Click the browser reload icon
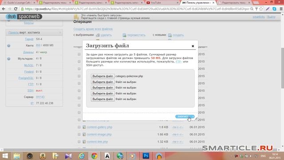 tap(16, 9)
